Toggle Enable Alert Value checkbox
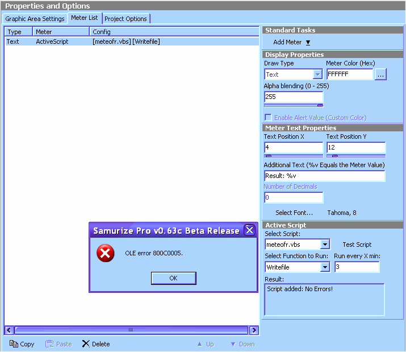Screen dimensions: 406x352 click(268, 117)
